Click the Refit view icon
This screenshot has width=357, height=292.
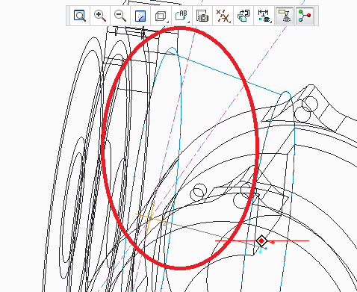tap(80, 16)
